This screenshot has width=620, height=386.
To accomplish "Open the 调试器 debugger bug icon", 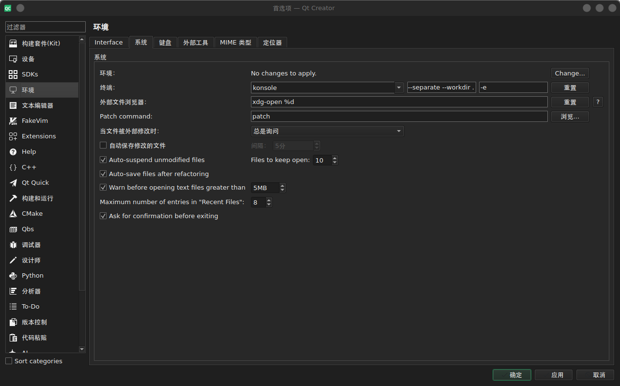I will coord(13,245).
